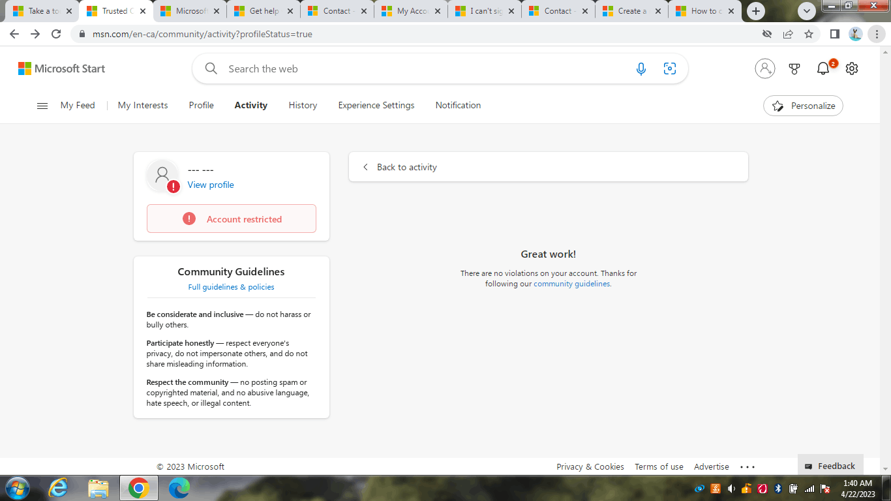Open Privacy & Cookies footer link
The image size is (891, 501).
coord(590,467)
